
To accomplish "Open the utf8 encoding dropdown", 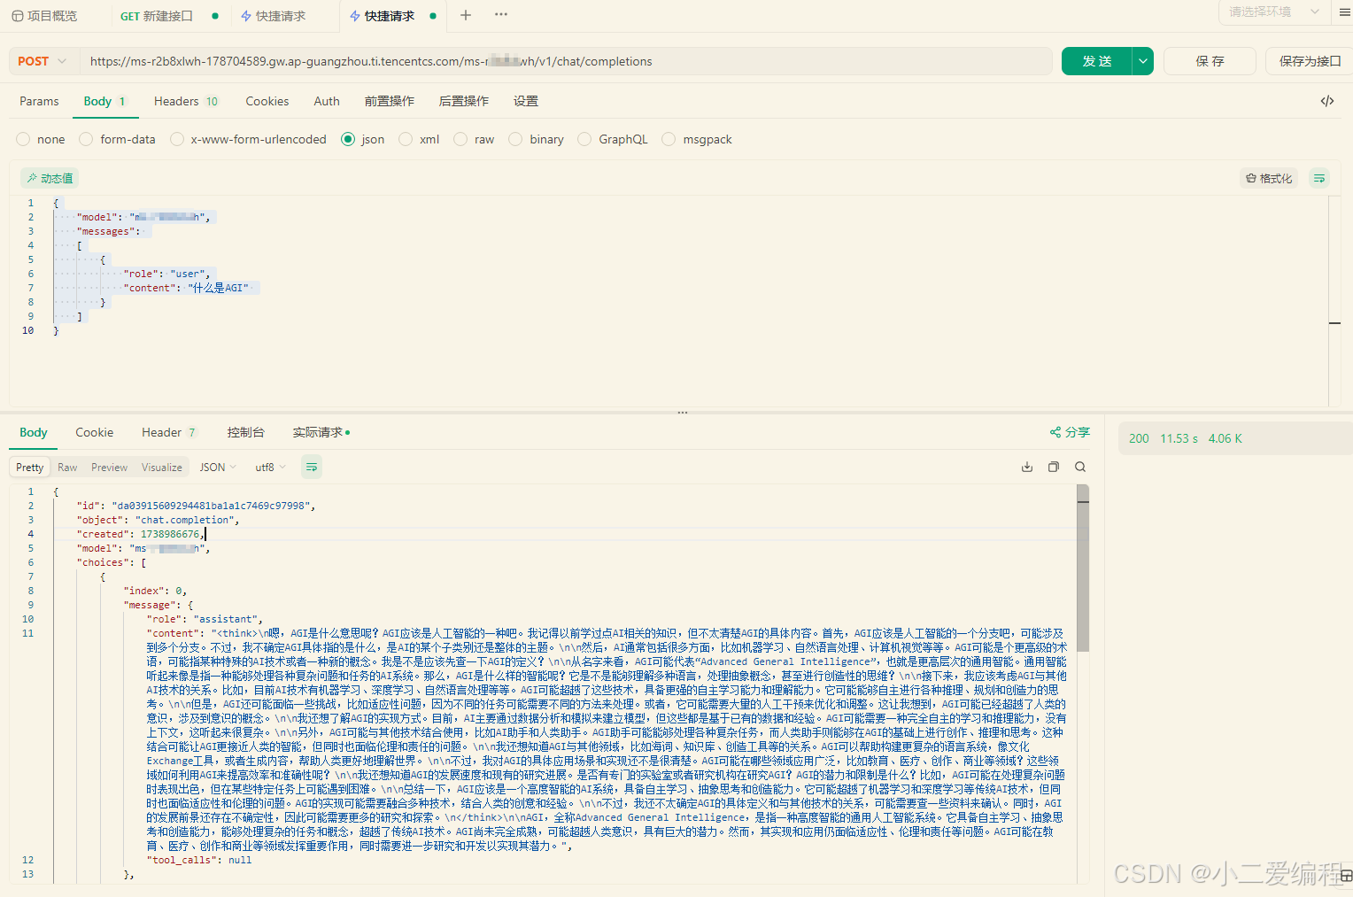I will (x=270, y=467).
